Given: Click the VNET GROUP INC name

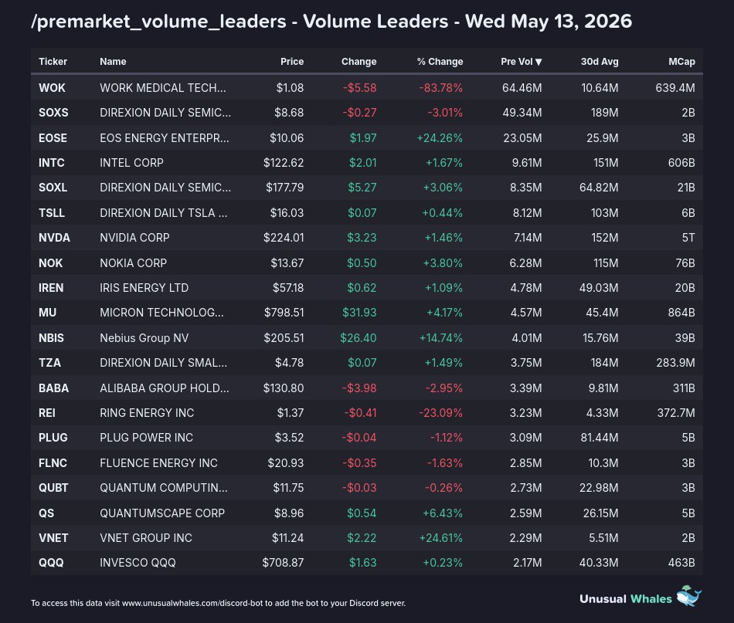Looking at the screenshot, I should (x=145, y=538).
